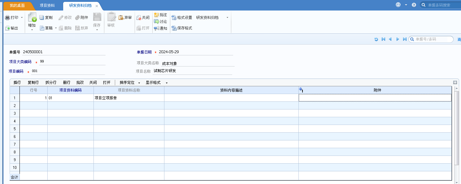Jump to the last record arrow

[x=405, y=39]
